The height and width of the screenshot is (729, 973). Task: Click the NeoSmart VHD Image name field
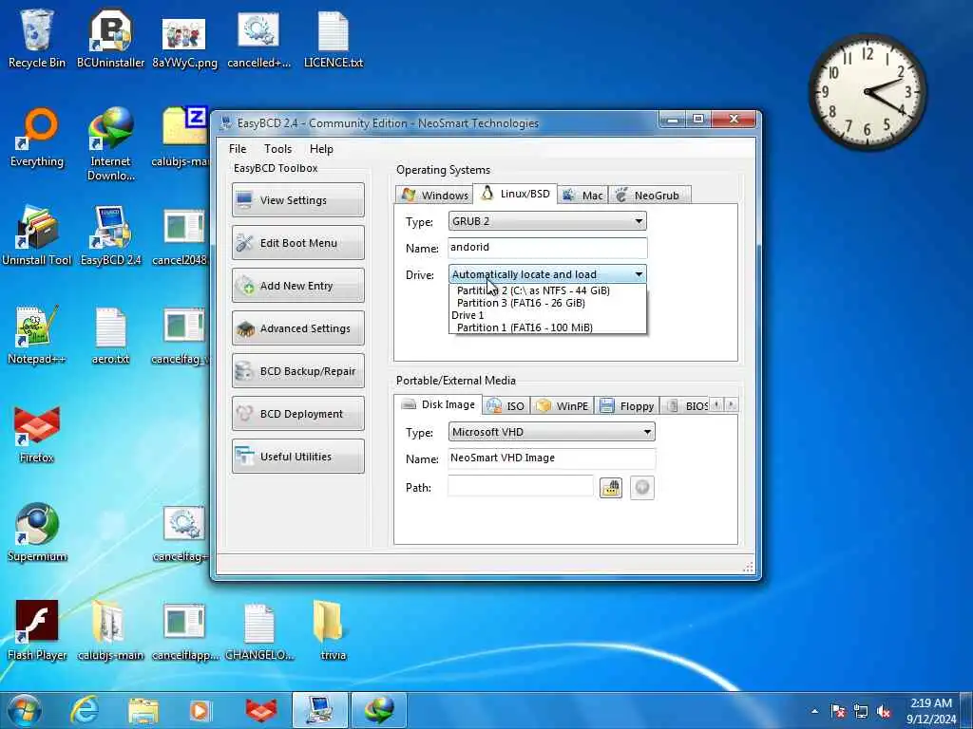[x=552, y=458]
